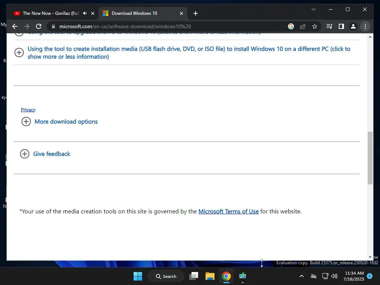The height and width of the screenshot is (285, 380).
Task: Select the Download Windows 10 tab
Action: [143, 13]
